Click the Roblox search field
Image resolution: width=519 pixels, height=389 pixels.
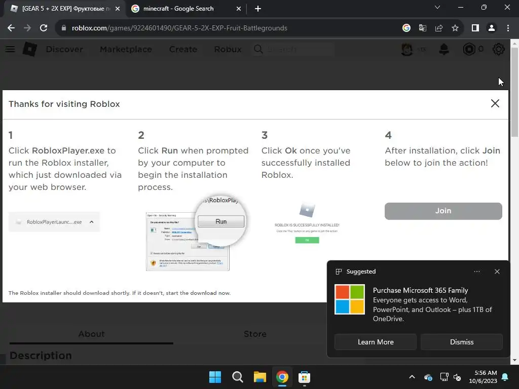pos(293,49)
